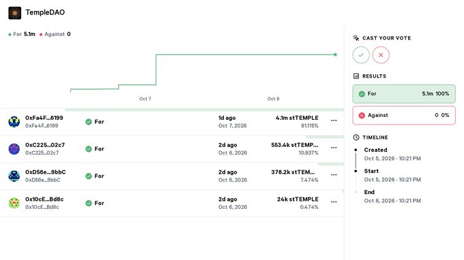Click End date Oct 8, 2026 · 10:21 PM
The height and width of the screenshot is (260, 464).
point(392,201)
